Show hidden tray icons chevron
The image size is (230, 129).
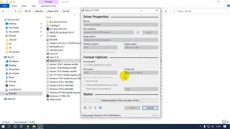pyautogui.click(x=201, y=126)
